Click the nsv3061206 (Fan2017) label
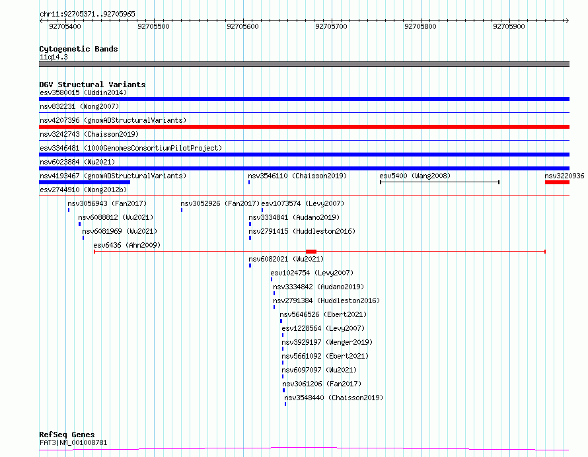 point(322,384)
